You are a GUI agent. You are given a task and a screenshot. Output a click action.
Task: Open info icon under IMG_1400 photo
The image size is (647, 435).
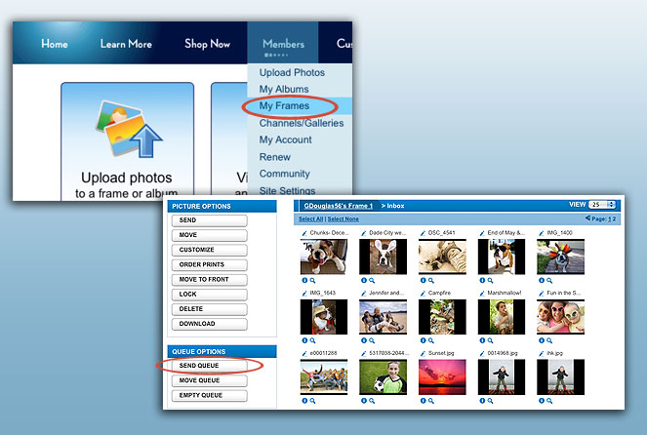coord(542,280)
